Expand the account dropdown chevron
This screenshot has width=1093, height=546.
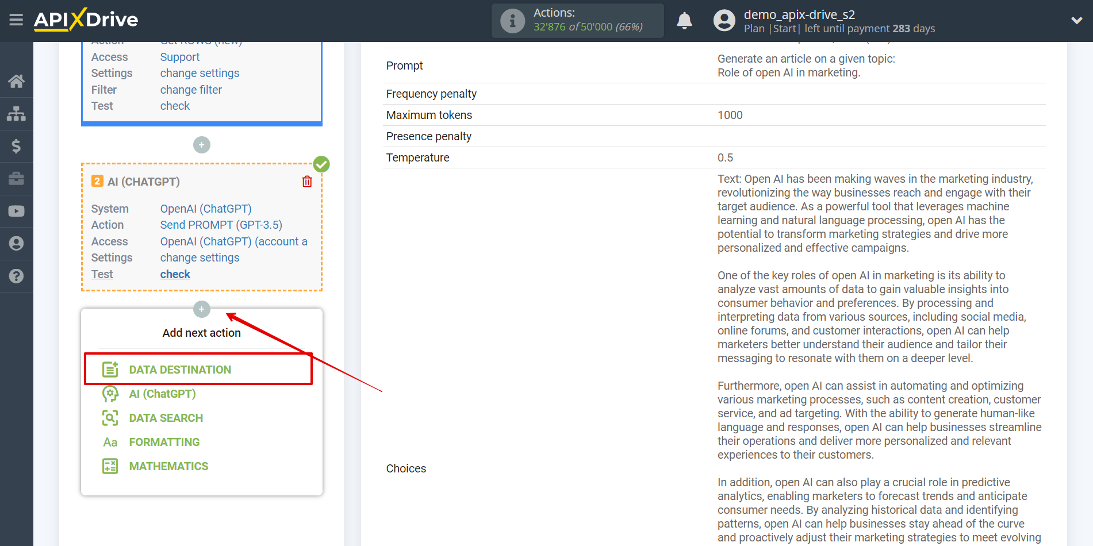1076,21
